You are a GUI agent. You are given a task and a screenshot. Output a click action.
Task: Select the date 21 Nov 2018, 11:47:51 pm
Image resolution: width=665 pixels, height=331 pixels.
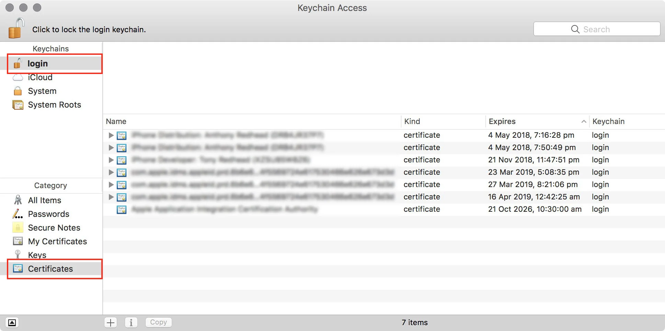(x=533, y=160)
